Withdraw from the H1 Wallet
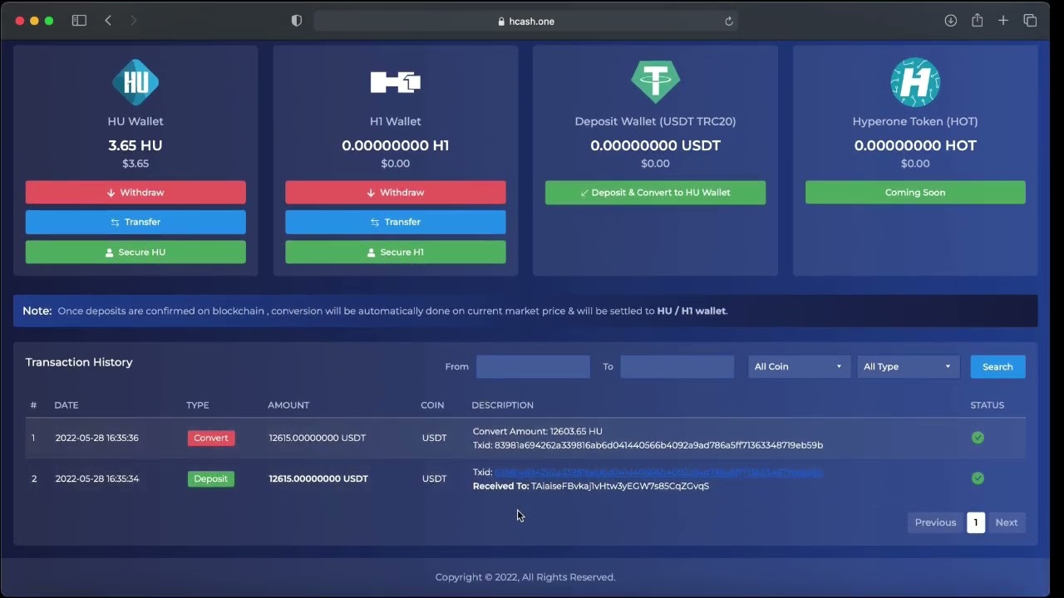The image size is (1064, 598). [x=396, y=192]
